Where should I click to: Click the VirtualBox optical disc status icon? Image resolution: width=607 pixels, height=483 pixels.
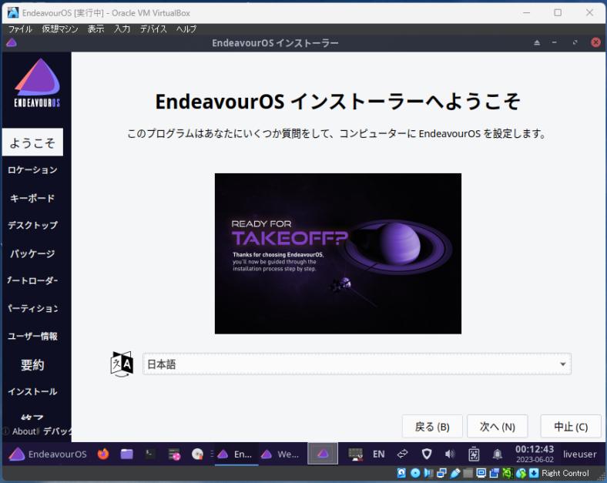pos(415,473)
